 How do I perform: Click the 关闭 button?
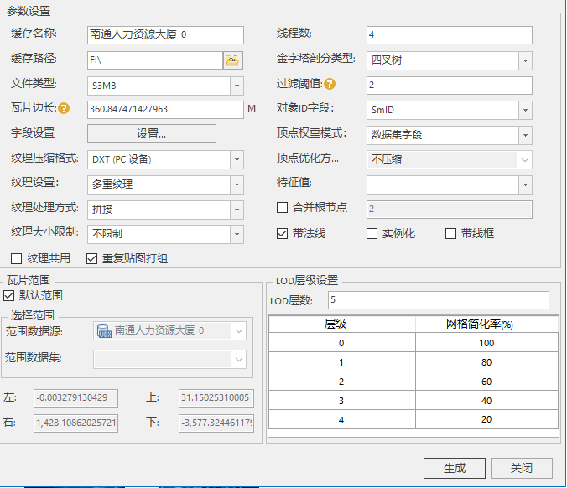(x=522, y=468)
